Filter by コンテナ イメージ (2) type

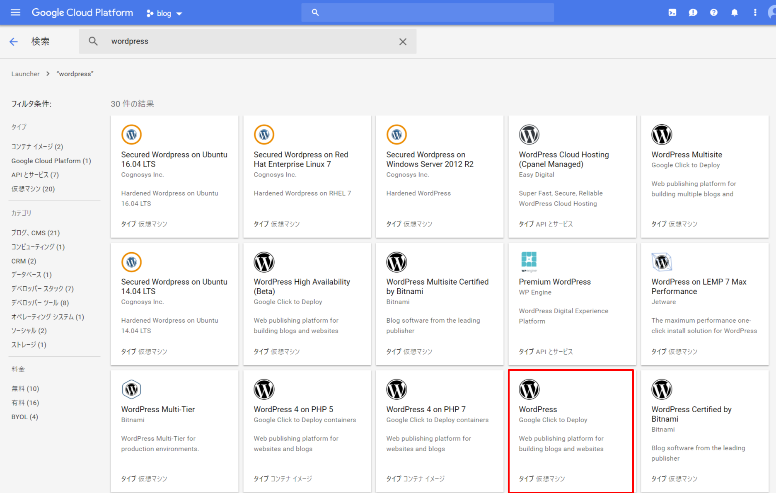pos(37,147)
